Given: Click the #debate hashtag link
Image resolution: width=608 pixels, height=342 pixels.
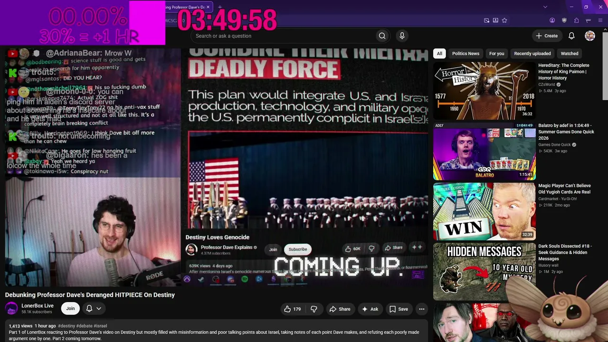Looking at the screenshot, I should click(85, 326).
